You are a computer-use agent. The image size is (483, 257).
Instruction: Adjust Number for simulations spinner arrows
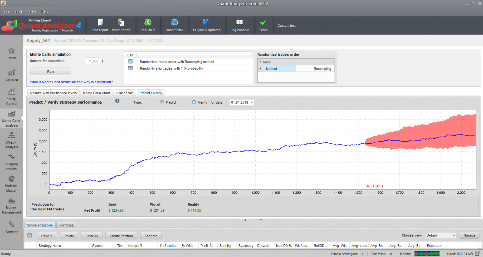pos(102,61)
